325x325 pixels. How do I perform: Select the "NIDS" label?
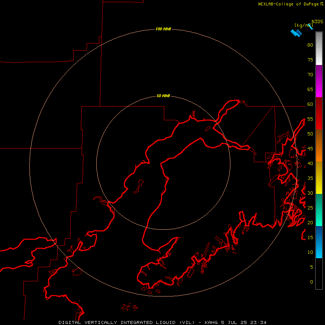click(317, 22)
